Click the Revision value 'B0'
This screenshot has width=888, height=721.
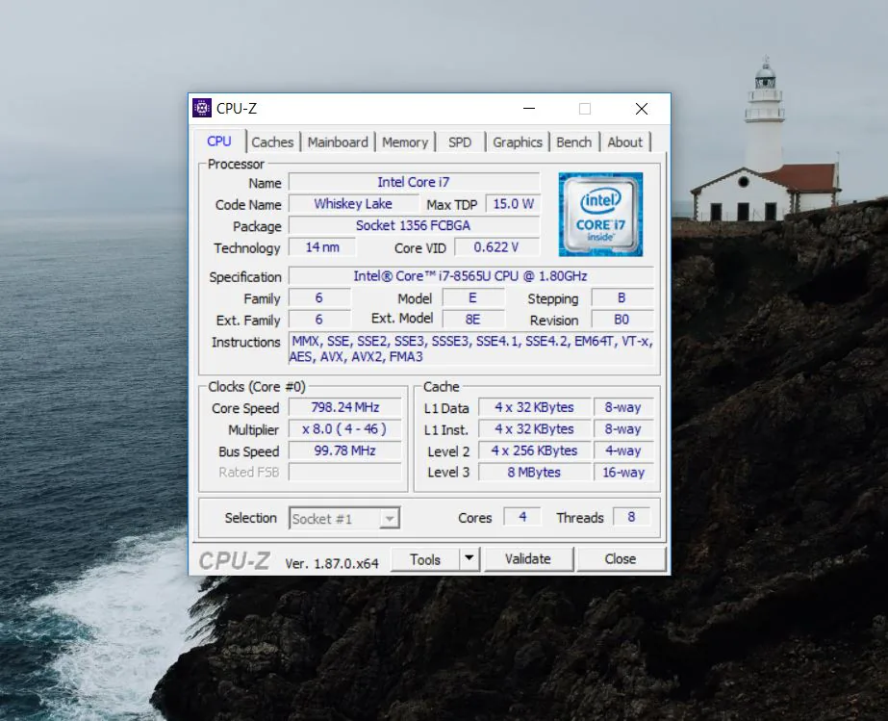(622, 320)
